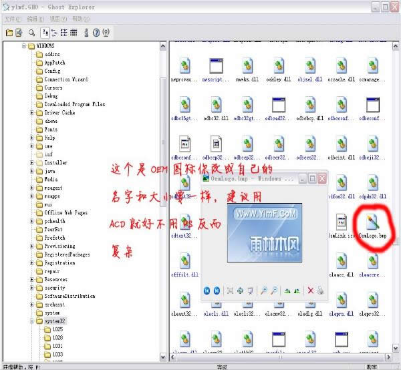This screenshot has height=370, width=401.
Task: Select the RegisteredPackages folder
Action: tap(67, 254)
